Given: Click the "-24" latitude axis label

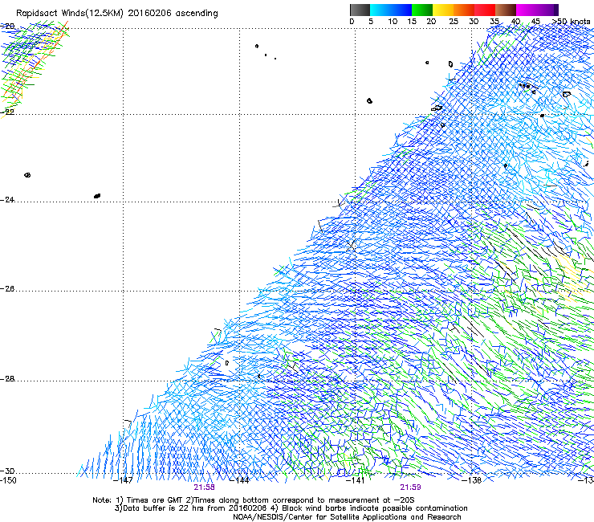Looking at the screenshot, I should (x=7, y=200).
